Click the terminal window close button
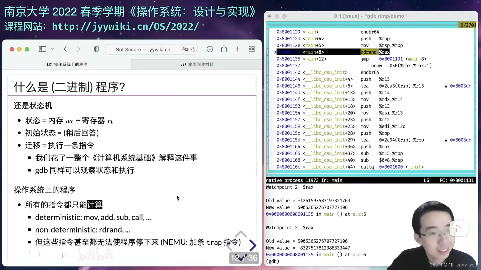 coord(269,16)
